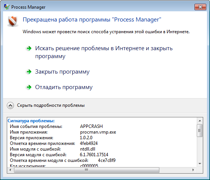
Task: Click the Сигнатура проблемы heading
Action: pos(31,121)
